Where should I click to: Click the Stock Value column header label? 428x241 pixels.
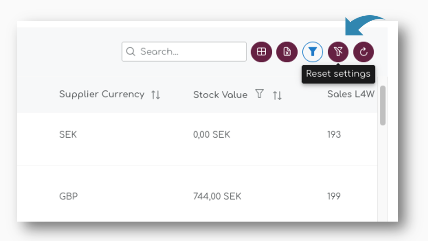pyautogui.click(x=220, y=95)
